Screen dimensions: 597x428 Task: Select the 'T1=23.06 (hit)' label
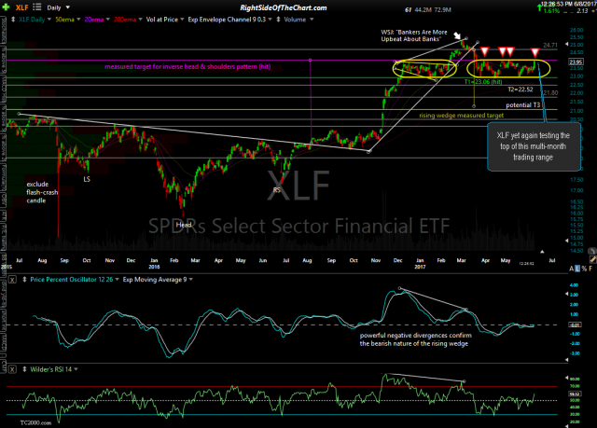click(x=483, y=82)
